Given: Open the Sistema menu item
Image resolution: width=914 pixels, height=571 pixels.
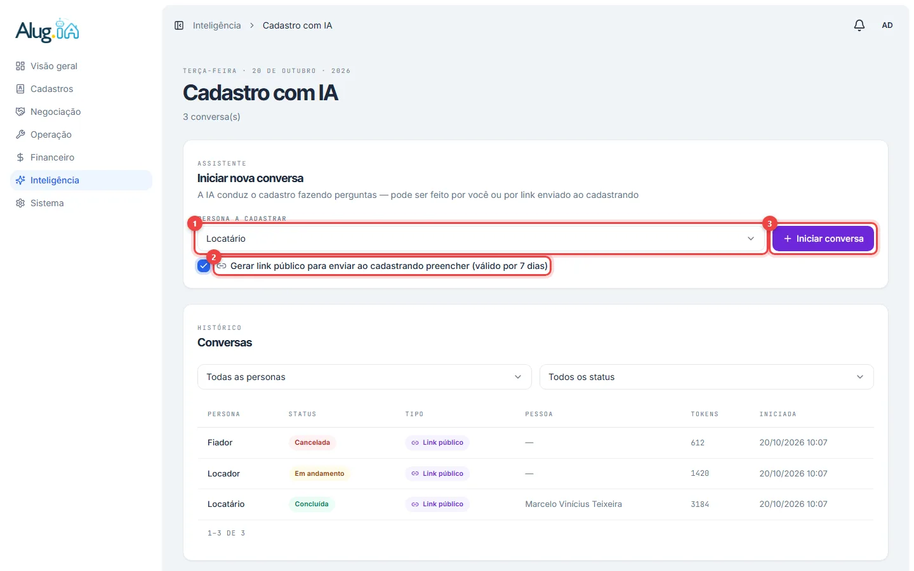Looking at the screenshot, I should [x=81, y=203].
